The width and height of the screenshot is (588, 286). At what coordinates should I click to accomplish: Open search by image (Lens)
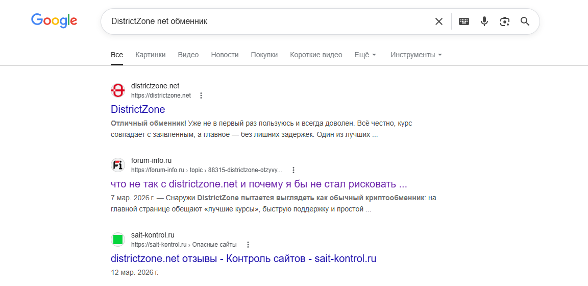tap(505, 21)
